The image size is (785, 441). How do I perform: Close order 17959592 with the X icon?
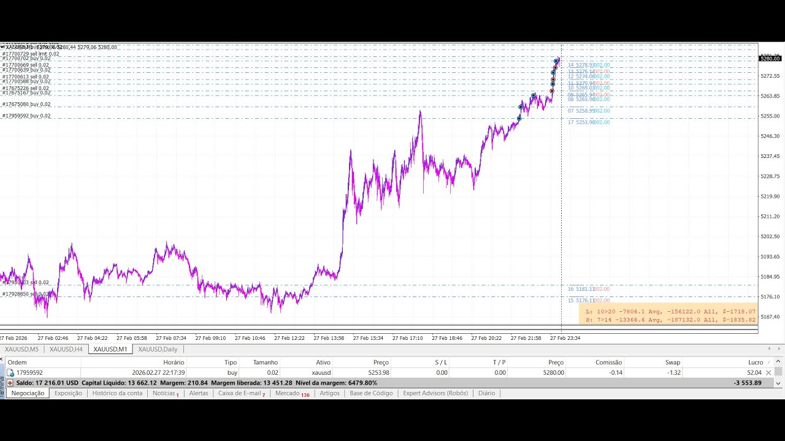click(x=768, y=372)
